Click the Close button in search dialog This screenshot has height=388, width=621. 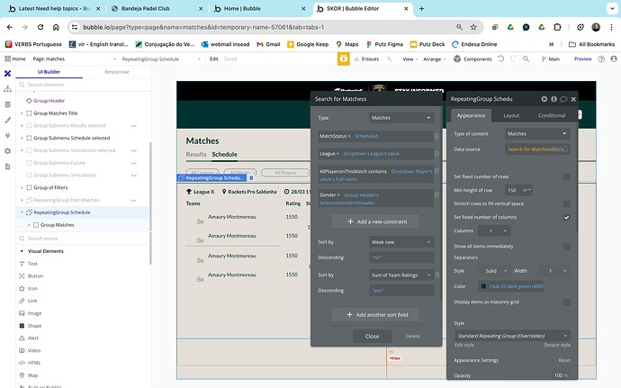(x=372, y=336)
